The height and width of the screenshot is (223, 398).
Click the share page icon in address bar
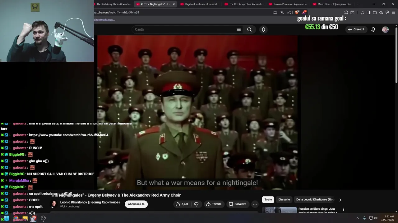coord(289,12)
